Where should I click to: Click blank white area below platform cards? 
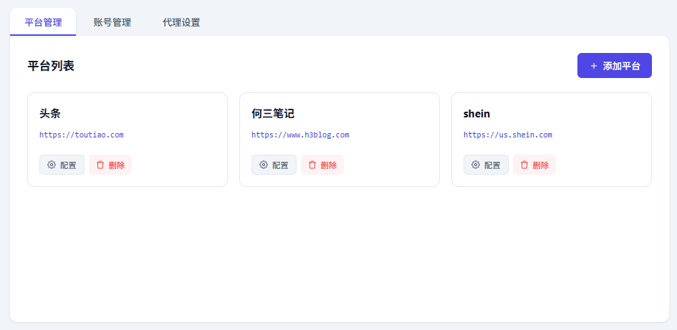pyautogui.click(x=338, y=258)
